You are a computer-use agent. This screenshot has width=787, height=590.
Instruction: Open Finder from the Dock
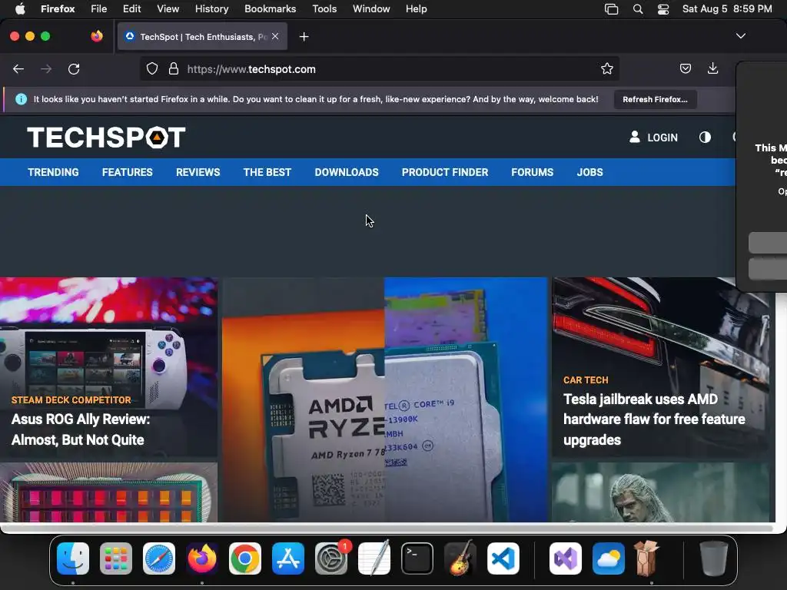coord(73,559)
